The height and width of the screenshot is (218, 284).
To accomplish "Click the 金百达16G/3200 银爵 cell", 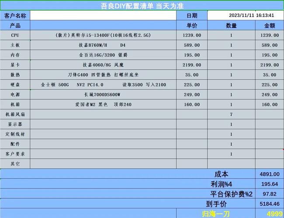I will [x=103, y=55].
